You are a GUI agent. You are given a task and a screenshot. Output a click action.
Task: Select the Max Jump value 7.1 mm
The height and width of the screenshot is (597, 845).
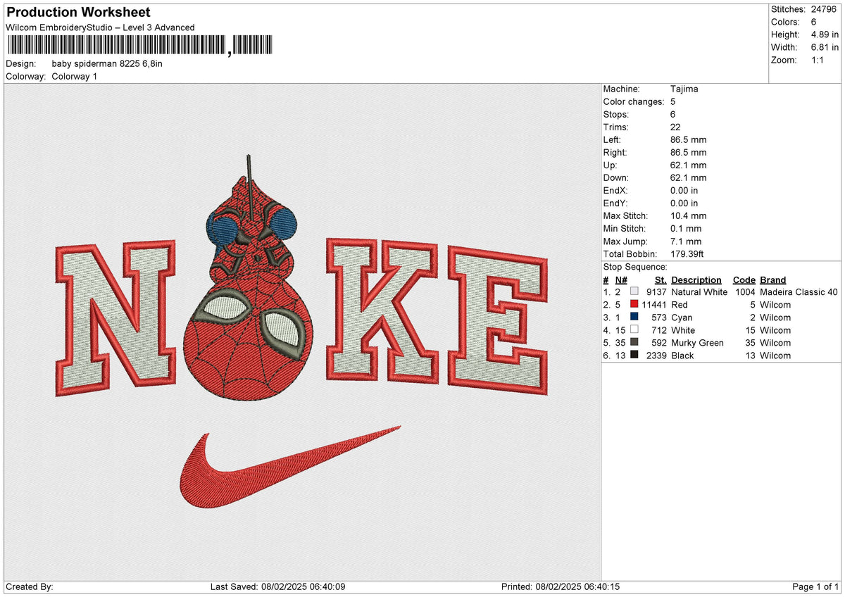686,241
